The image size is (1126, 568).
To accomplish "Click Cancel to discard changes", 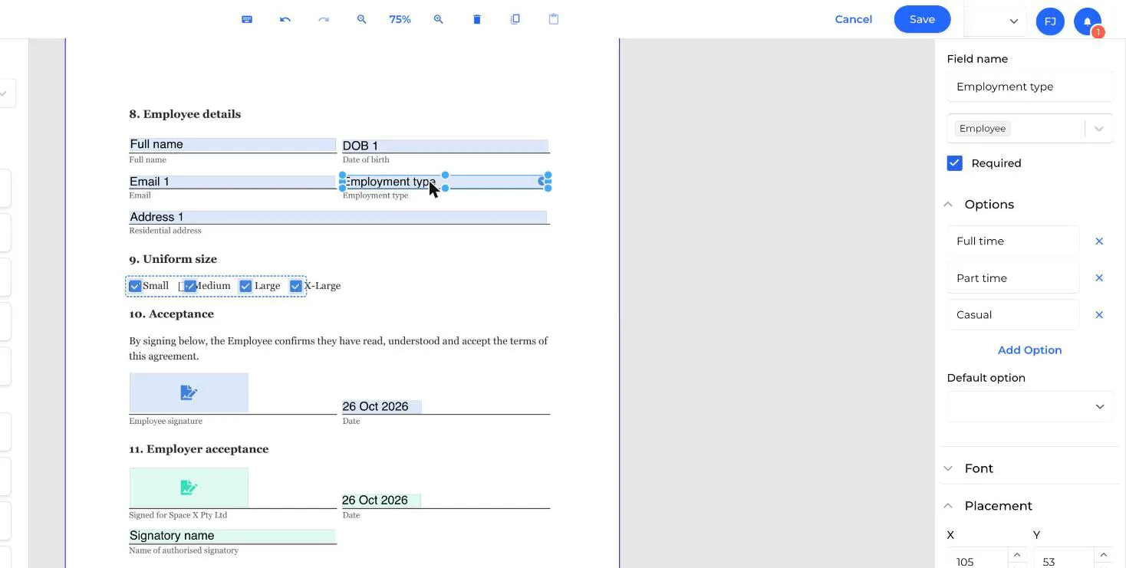I will (853, 19).
